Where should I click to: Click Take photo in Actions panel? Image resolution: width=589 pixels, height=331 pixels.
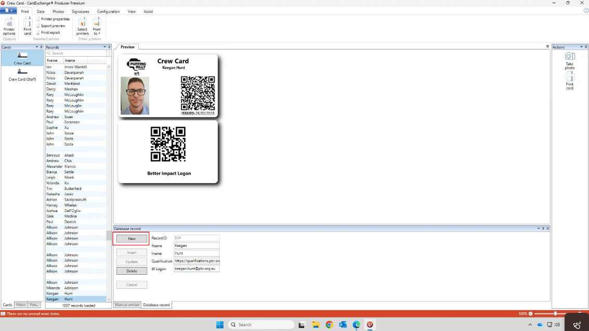pos(570,60)
